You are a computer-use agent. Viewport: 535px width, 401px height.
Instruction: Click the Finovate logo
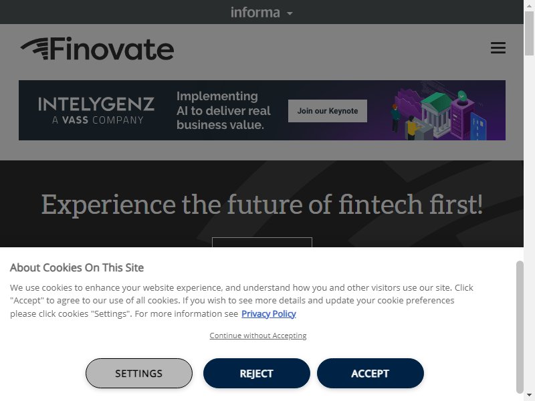tap(97, 49)
